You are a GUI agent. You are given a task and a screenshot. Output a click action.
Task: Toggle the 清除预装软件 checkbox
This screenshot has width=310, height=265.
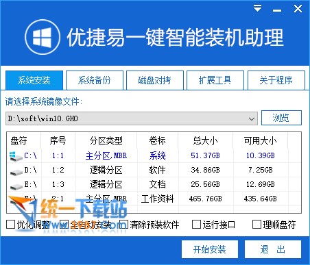[x=123, y=225]
